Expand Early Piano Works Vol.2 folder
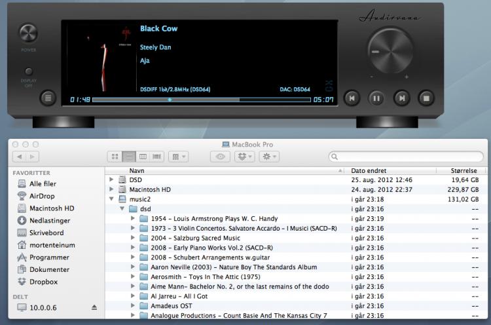Viewport: 491px width, 325px height. [133, 248]
